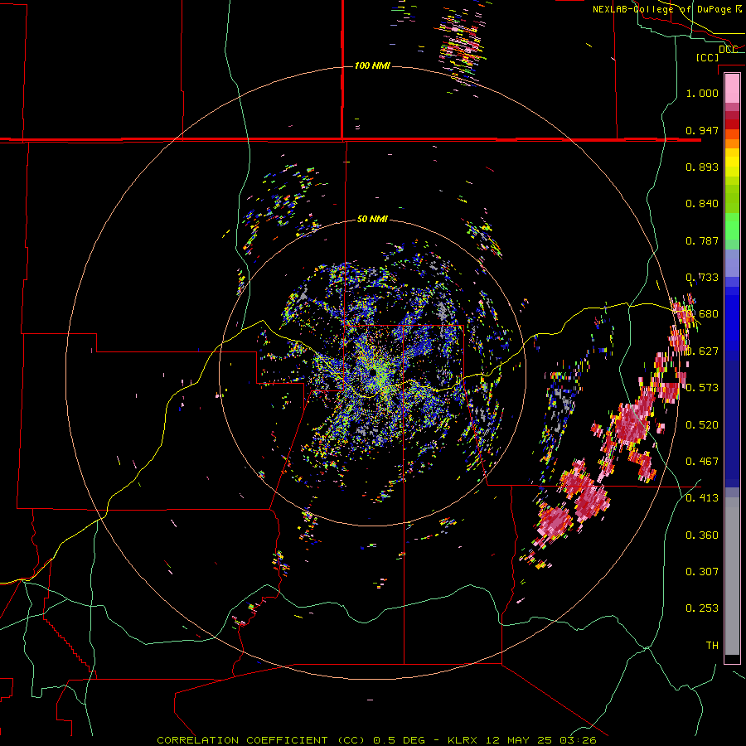Click the 100 NMI range ring label
Viewport: 746px width, 746px height.
point(372,65)
